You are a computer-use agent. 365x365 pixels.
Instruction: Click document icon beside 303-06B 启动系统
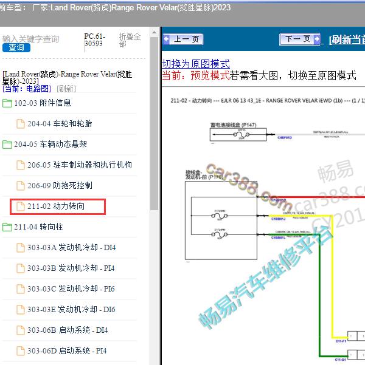[21, 330]
